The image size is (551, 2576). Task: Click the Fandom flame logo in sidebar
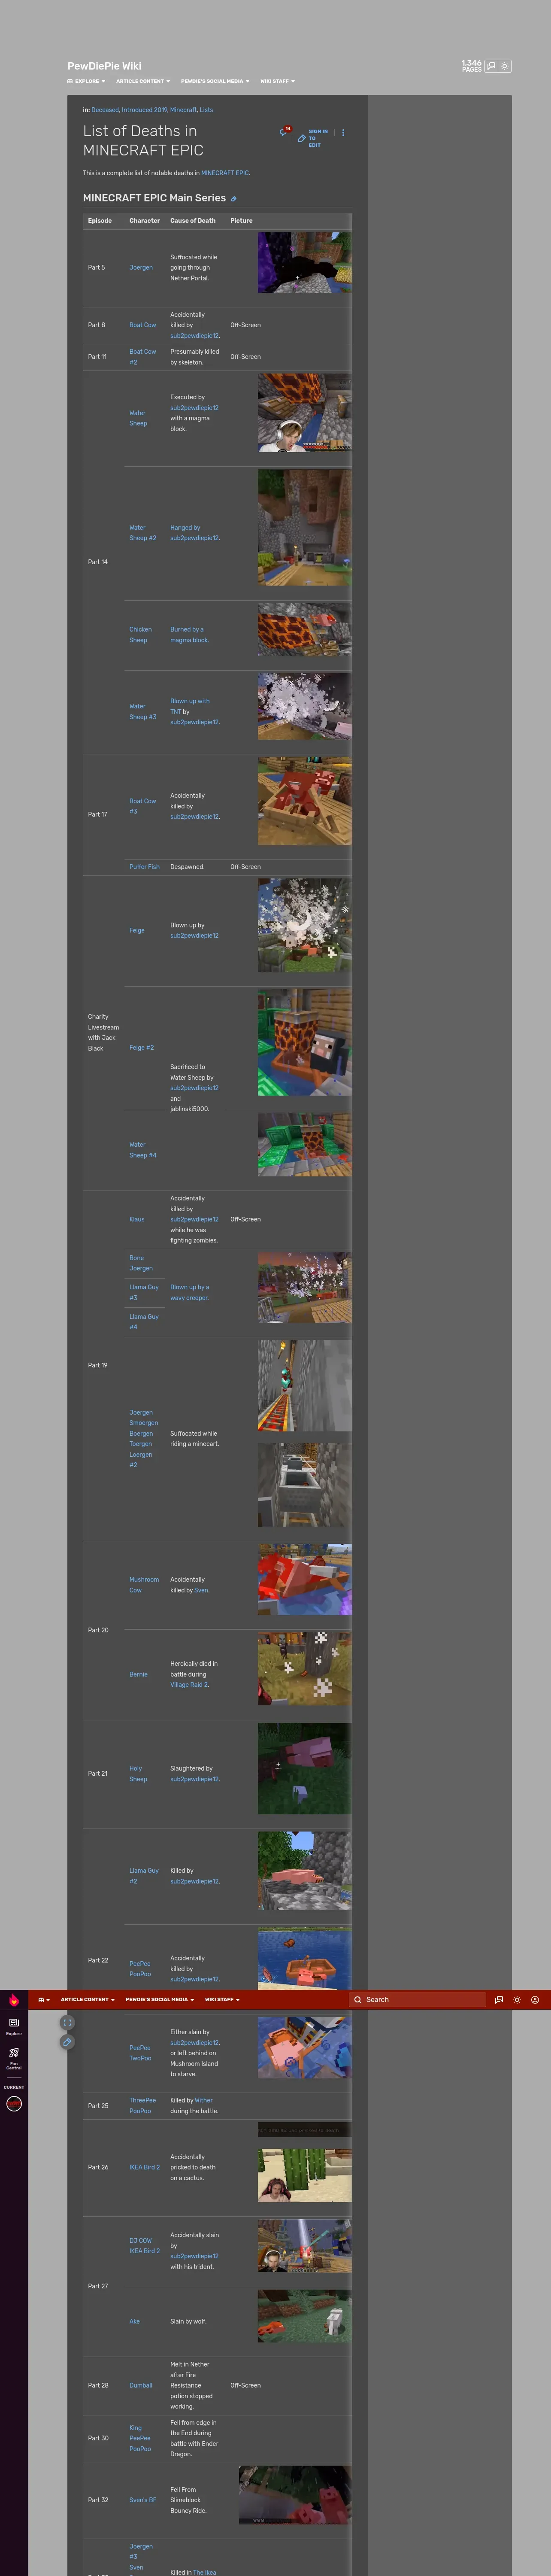click(x=14, y=2000)
